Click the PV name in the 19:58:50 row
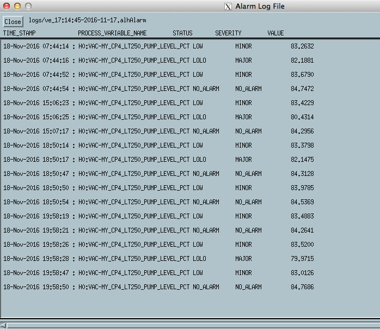 134,287
